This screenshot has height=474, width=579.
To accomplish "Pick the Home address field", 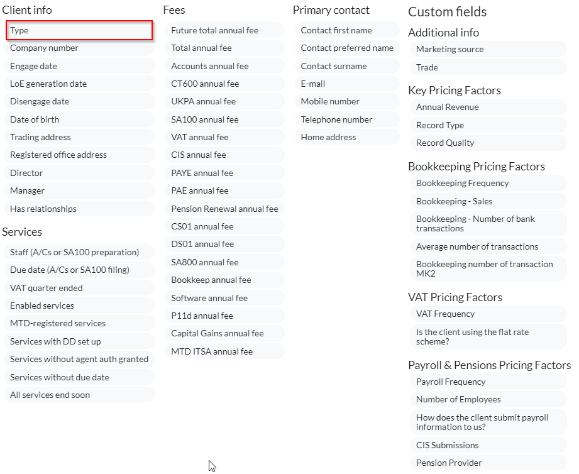I will pyautogui.click(x=347, y=137).
